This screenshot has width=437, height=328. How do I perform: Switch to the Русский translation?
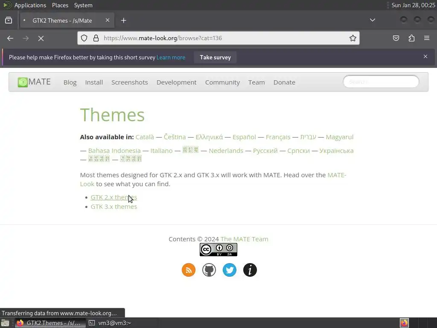[x=265, y=151]
